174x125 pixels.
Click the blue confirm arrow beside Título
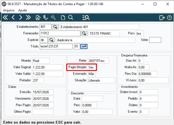click(84, 47)
